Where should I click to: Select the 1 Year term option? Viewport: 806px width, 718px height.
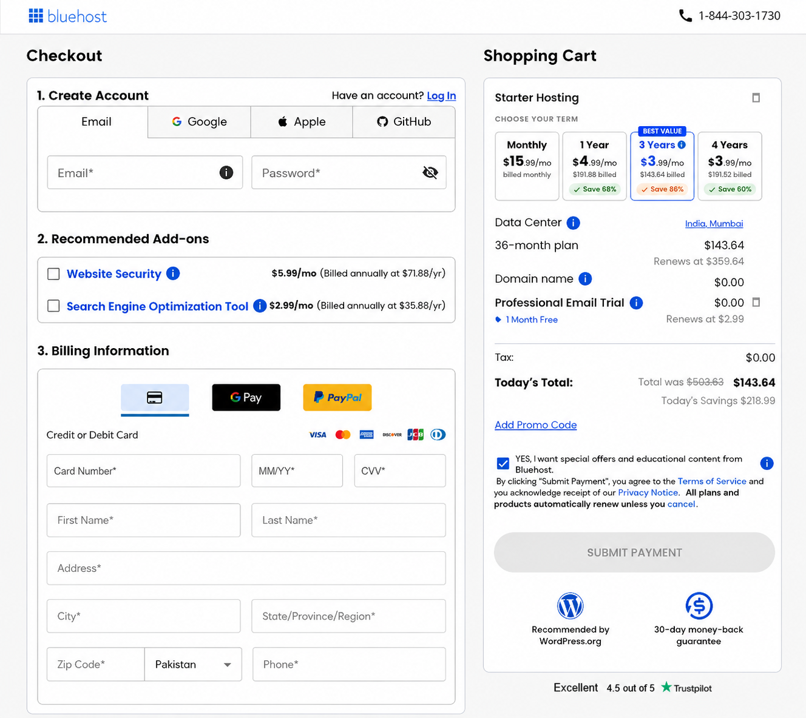[x=595, y=166]
